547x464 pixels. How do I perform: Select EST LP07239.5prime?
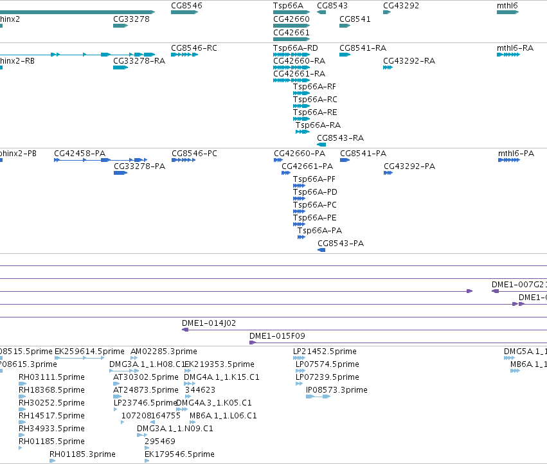(x=327, y=377)
